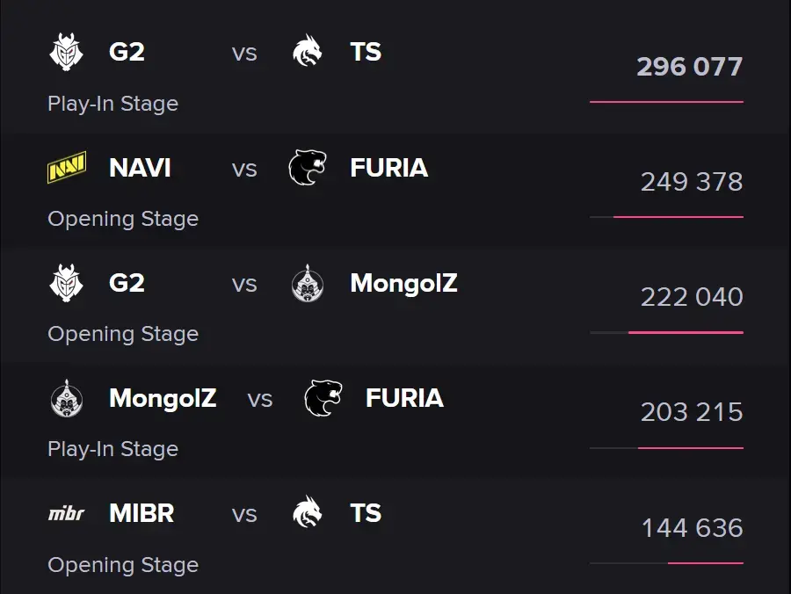791x594 pixels.
Task: Click Opening Stage label under NAVI match
Action: pos(123,219)
